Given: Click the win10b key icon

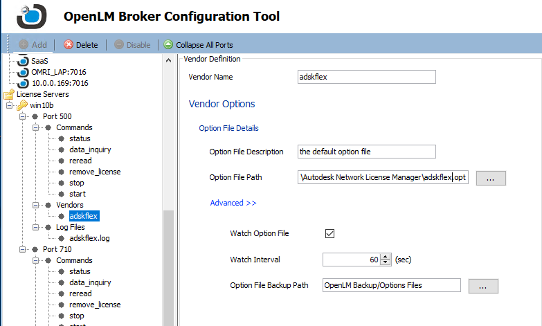Looking at the screenshot, I should [x=21, y=105].
